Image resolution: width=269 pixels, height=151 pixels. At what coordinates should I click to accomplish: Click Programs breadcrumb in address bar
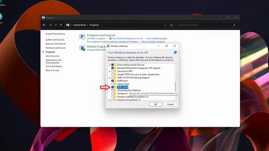pyautogui.click(x=94, y=25)
